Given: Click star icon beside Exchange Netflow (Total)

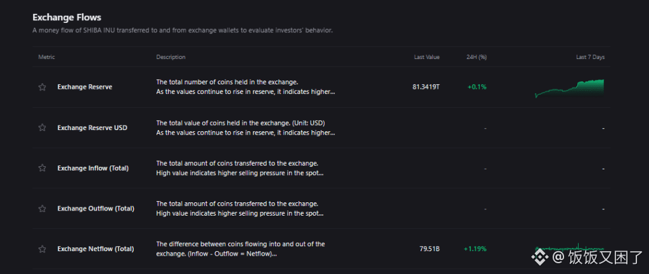Looking at the screenshot, I should pos(42,249).
